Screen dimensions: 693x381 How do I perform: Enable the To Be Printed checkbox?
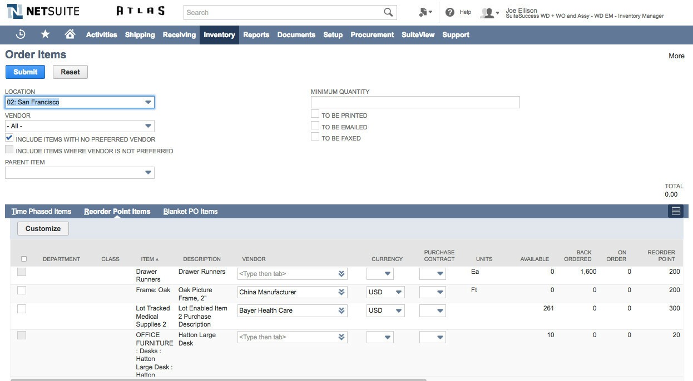pyautogui.click(x=315, y=114)
